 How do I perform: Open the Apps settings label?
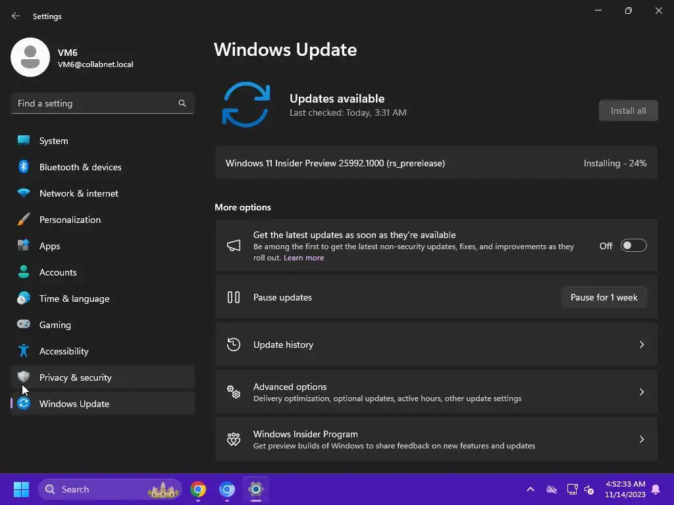[x=50, y=246]
